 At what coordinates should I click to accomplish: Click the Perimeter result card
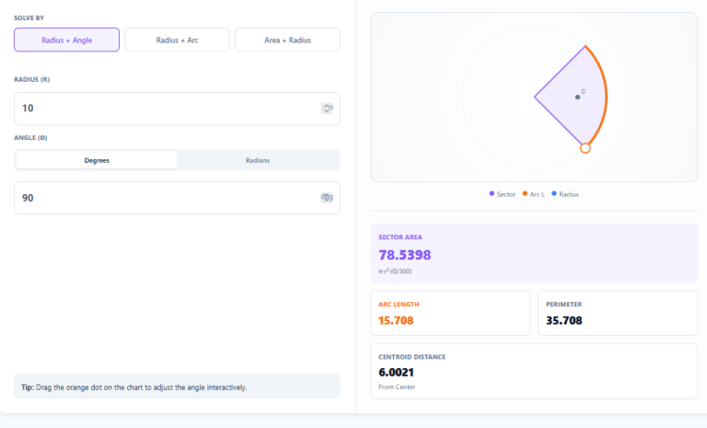click(617, 313)
